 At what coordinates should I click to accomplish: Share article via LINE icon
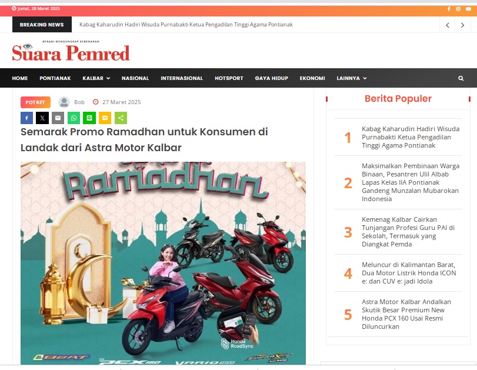pyautogui.click(x=89, y=118)
